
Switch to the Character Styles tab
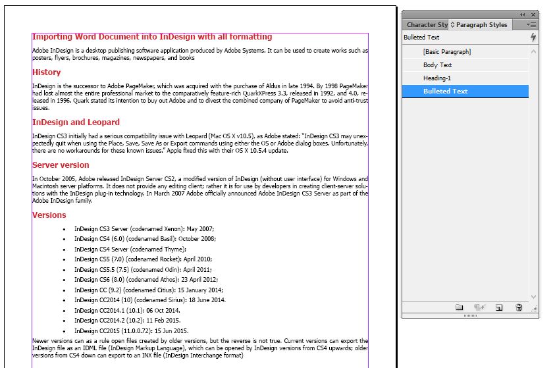[426, 25]
